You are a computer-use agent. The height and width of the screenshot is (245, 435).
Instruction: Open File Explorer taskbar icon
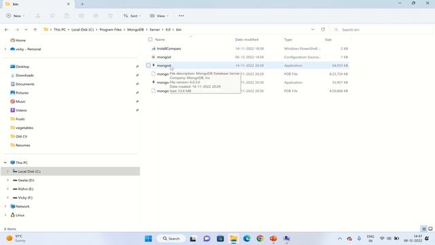(x=234, y=239)
